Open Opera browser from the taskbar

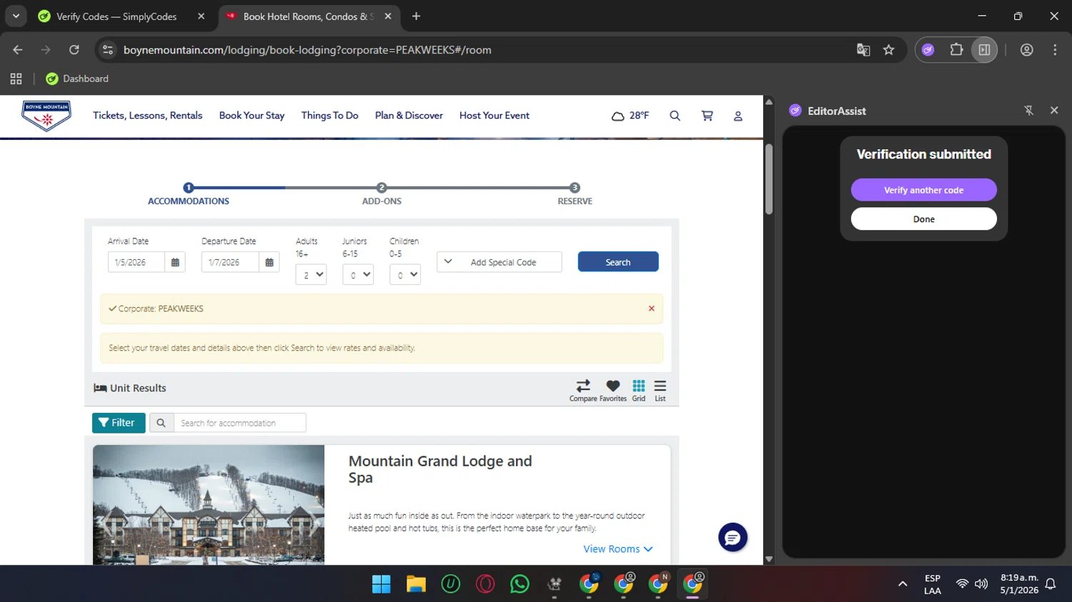485,584
